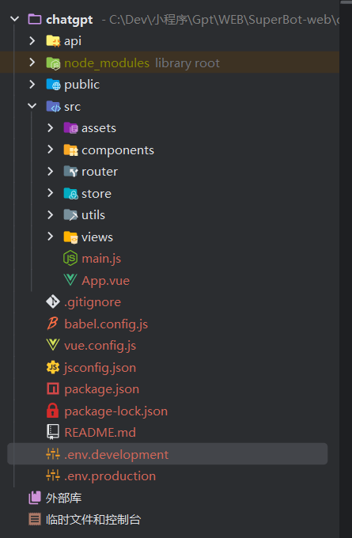The height and width of the screenshot is (538, 352).
Task: Select the .env.development file
Action: (168, 454)
